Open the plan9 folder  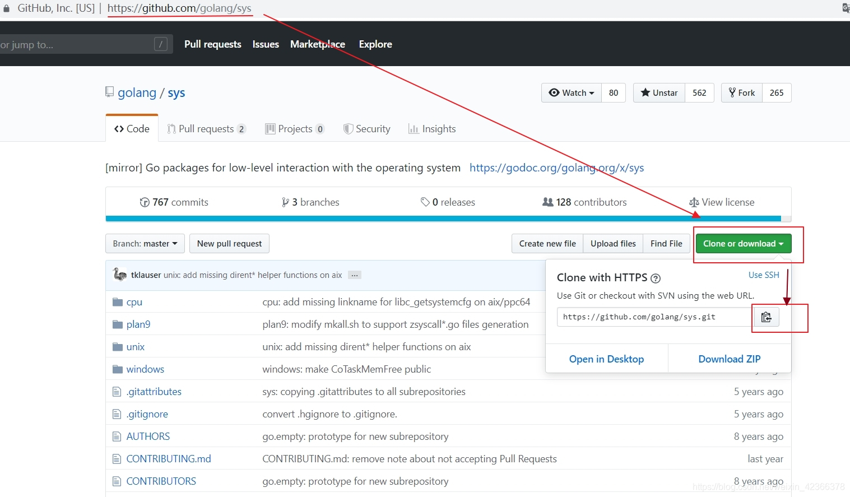tap(138, 324)
